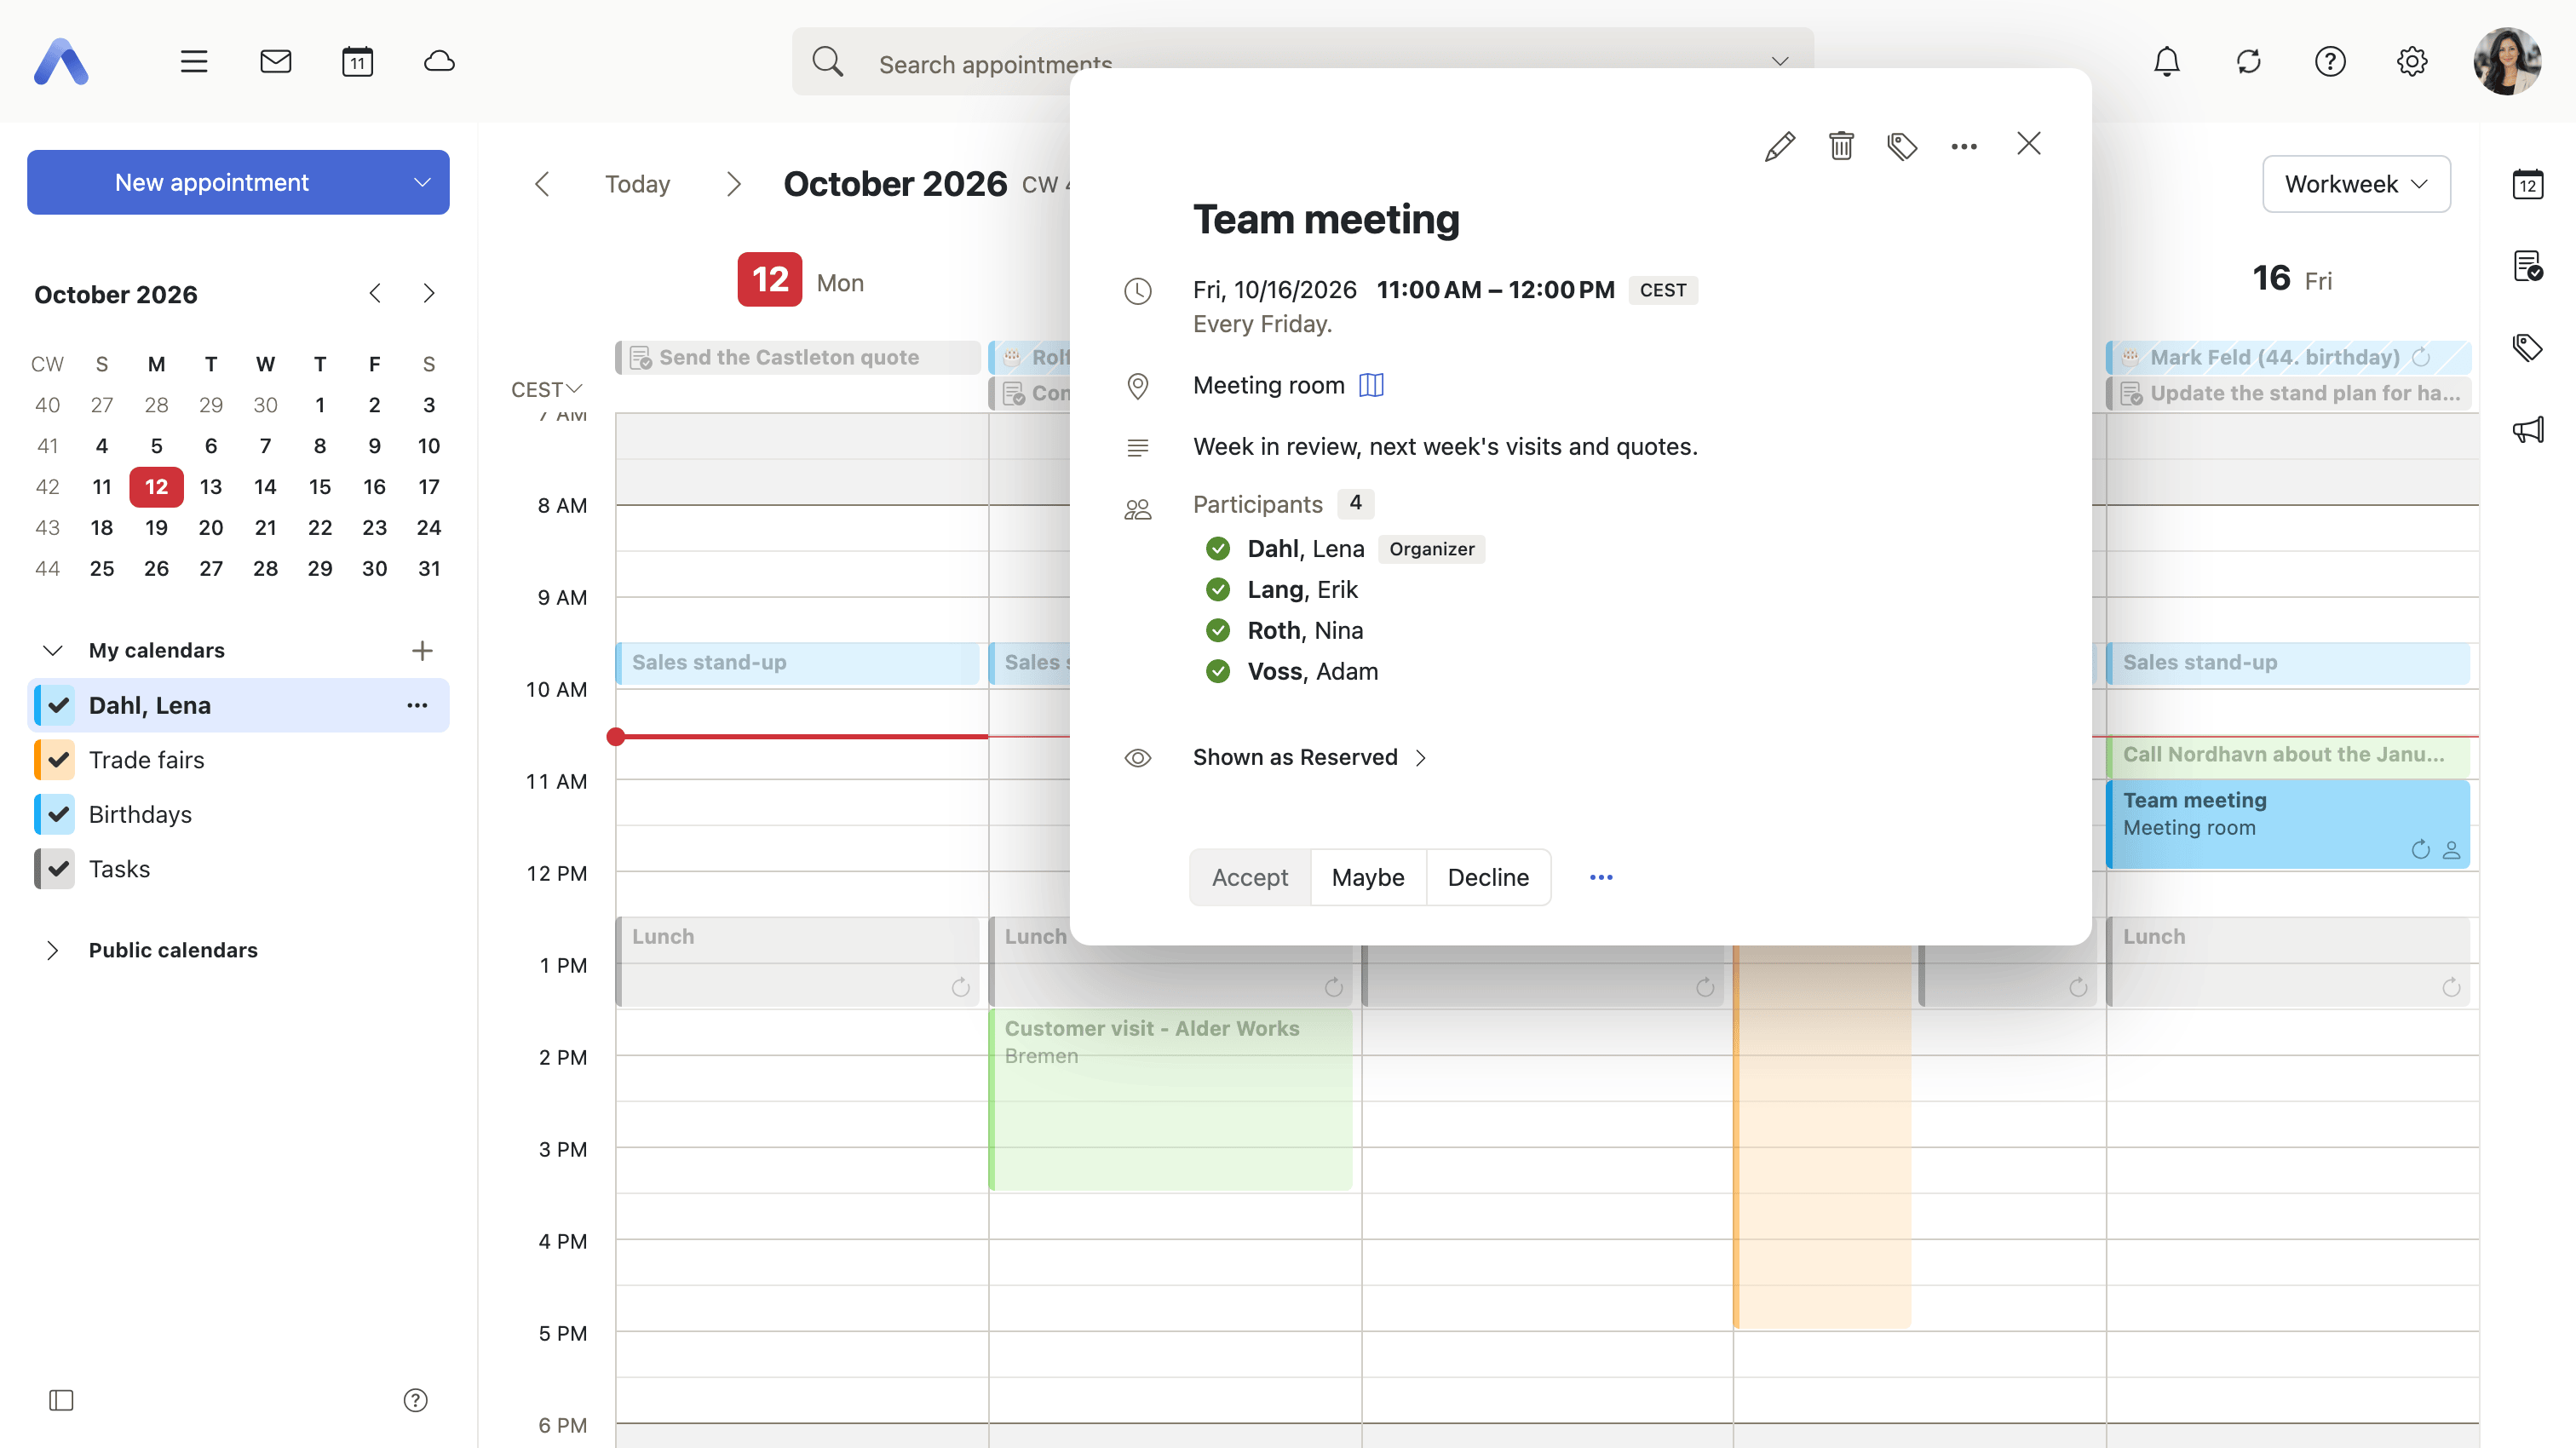Image resolution: width=2576 pixels, height=1448 pixels.
Task: Close the Team meeting details popup
Action: 2029,144
